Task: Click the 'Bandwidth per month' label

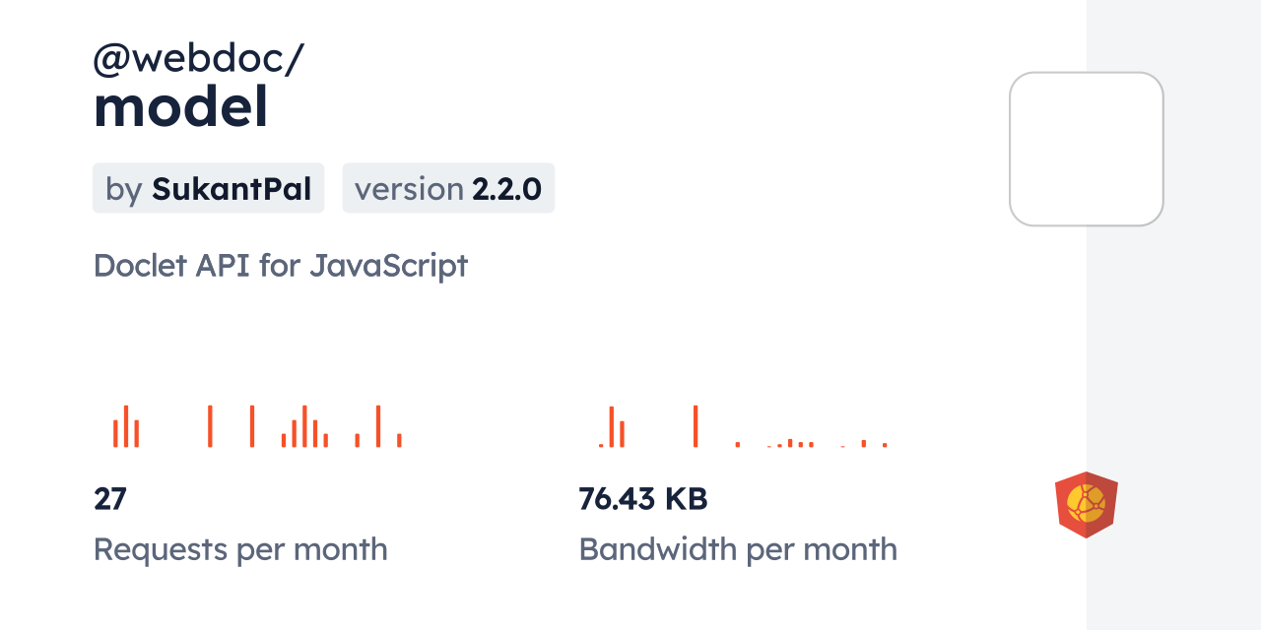Action: pyautogui.click(x=738, y=549)
